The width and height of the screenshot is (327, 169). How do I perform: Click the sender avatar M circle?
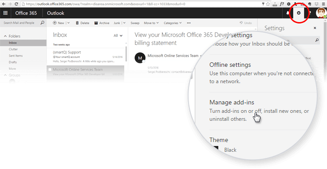(140, 58)
